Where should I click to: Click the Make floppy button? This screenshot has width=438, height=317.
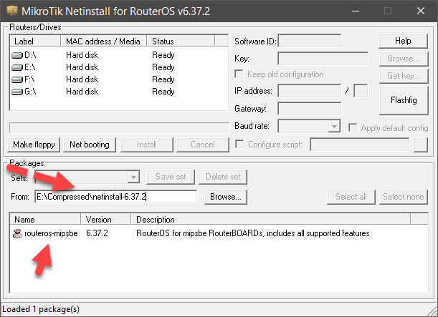click(34, 145)
